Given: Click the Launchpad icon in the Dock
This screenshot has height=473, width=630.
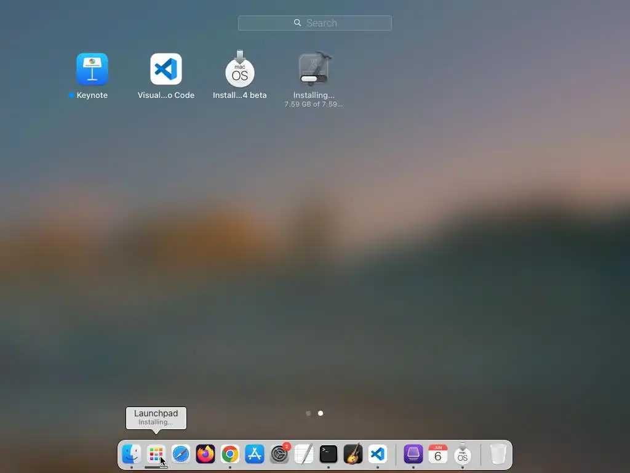Looking at the screenshot, I should tap(156, 454).
